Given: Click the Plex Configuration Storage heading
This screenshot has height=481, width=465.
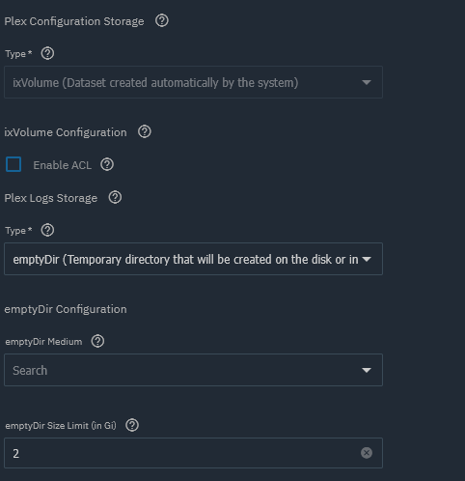Looking at the screenshot, I should click(74, 21).
